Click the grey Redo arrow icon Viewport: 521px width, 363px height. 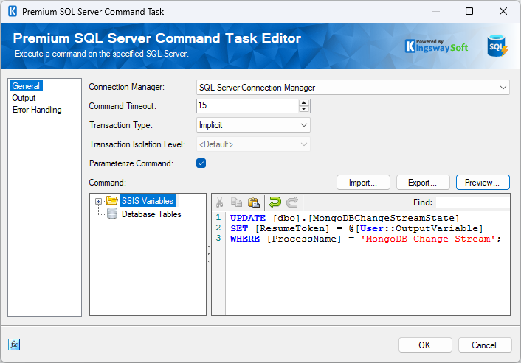(292, 202)
